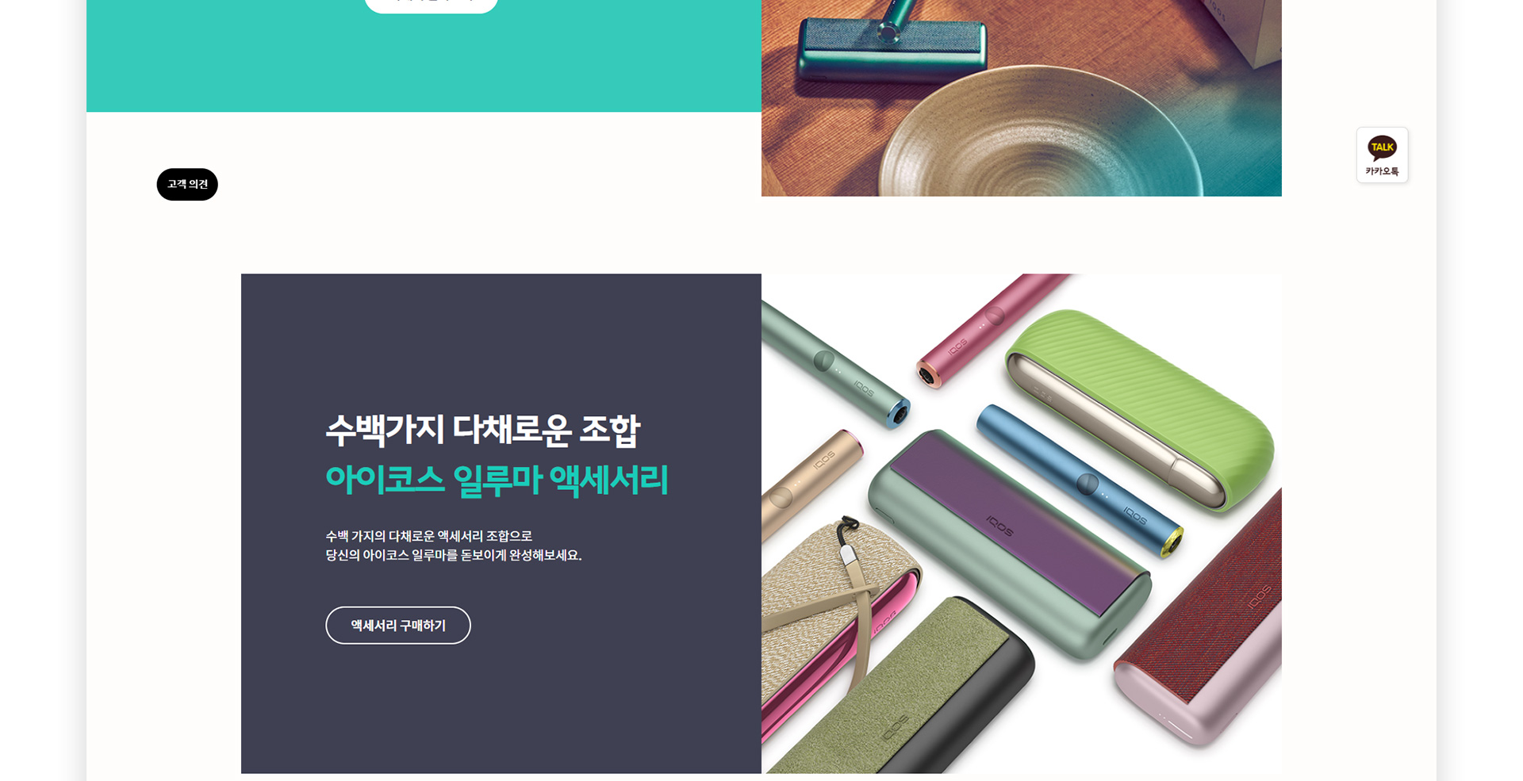Click the 수백가지 다채로운 조합 heading
This screenshot has height=781, width=1523.
pos(482,430)
